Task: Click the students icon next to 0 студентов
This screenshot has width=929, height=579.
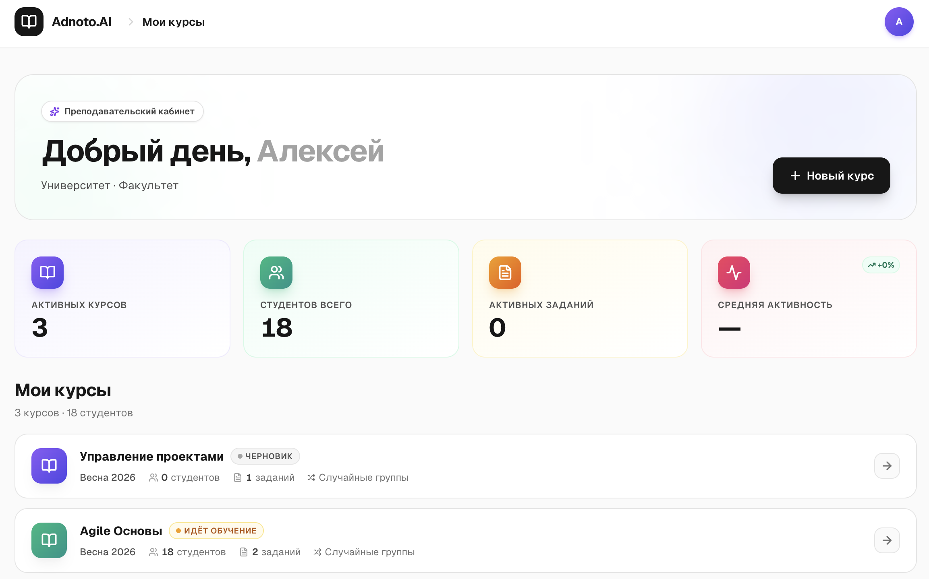Action: (153, 478)
